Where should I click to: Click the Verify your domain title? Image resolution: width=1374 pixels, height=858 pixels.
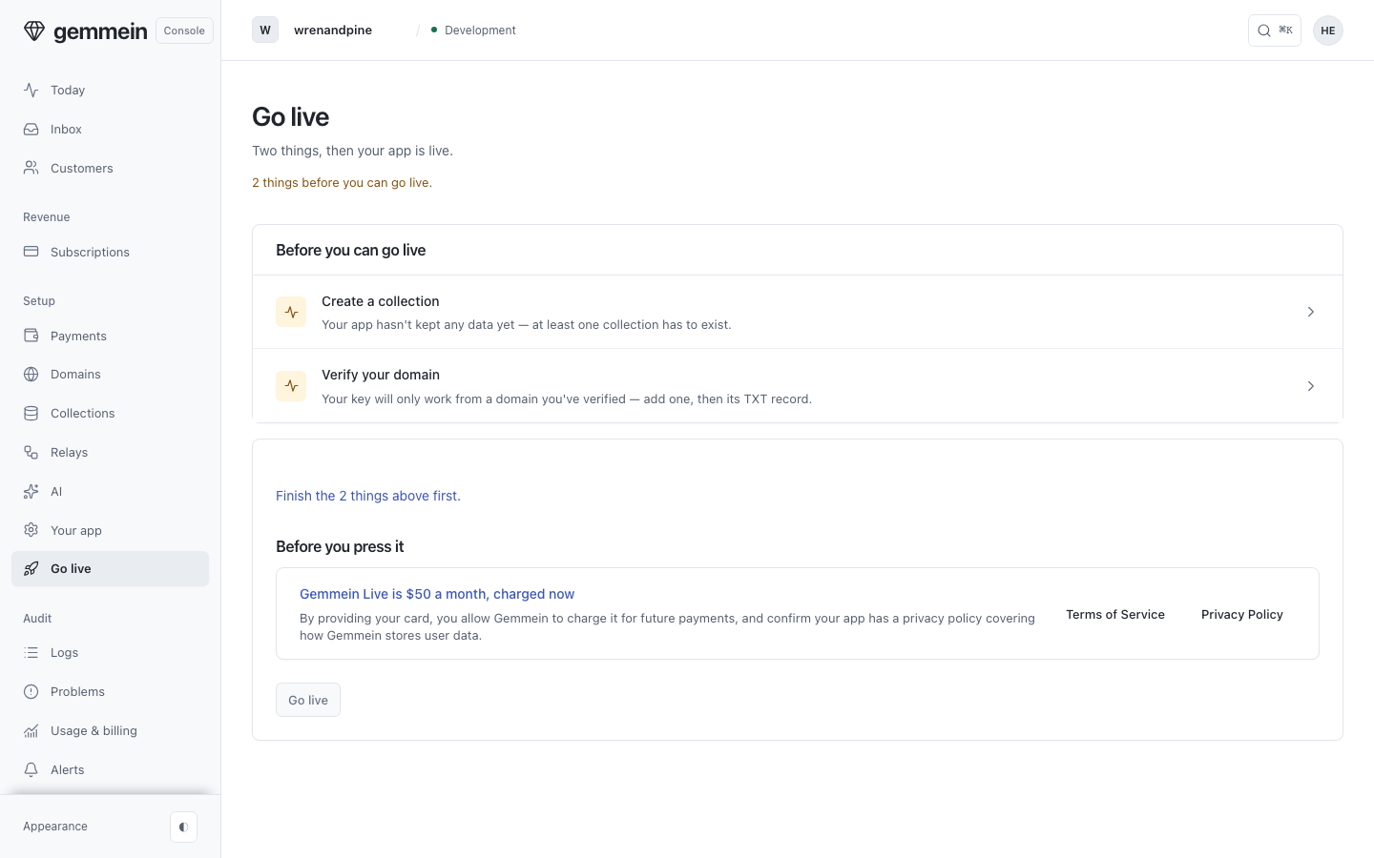click(x=381, y=375)
